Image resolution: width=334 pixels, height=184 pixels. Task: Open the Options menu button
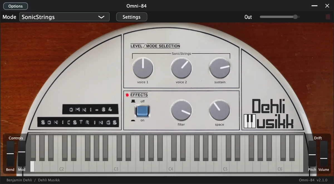point(16,6)
